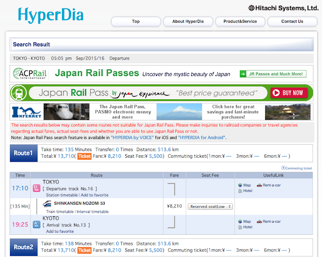Click the Arrival track No.13 text
322x257 pixels.
(66, 225)
